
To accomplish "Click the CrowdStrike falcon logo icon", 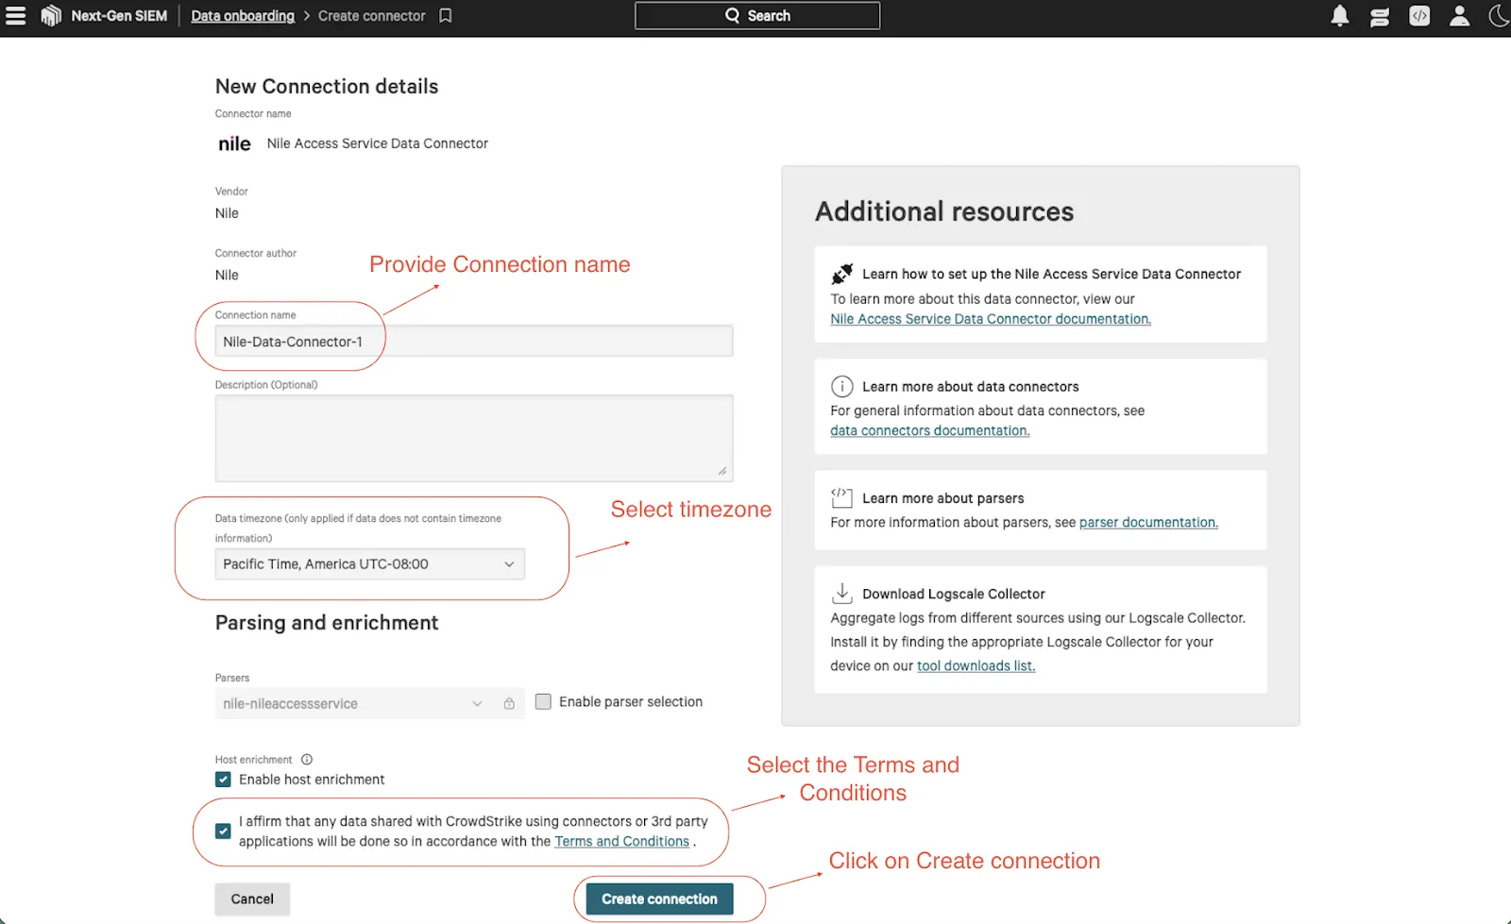I will [x=51, y=16].
